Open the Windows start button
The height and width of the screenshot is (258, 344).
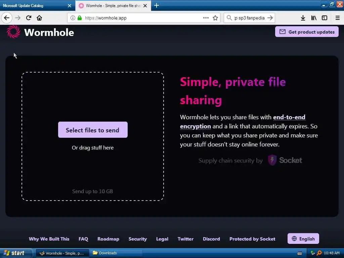coord(15,253)
